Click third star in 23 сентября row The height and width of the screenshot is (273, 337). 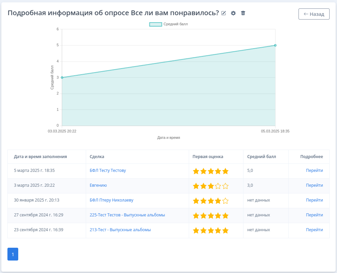[211, 231]
